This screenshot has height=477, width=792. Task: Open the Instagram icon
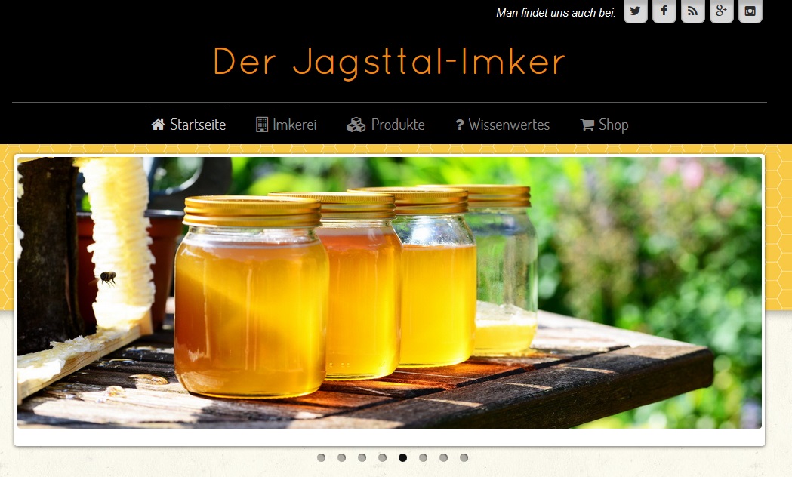(750, 12)
